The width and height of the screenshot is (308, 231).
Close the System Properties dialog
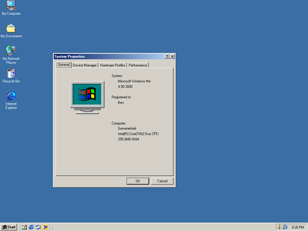pos(172,56)
